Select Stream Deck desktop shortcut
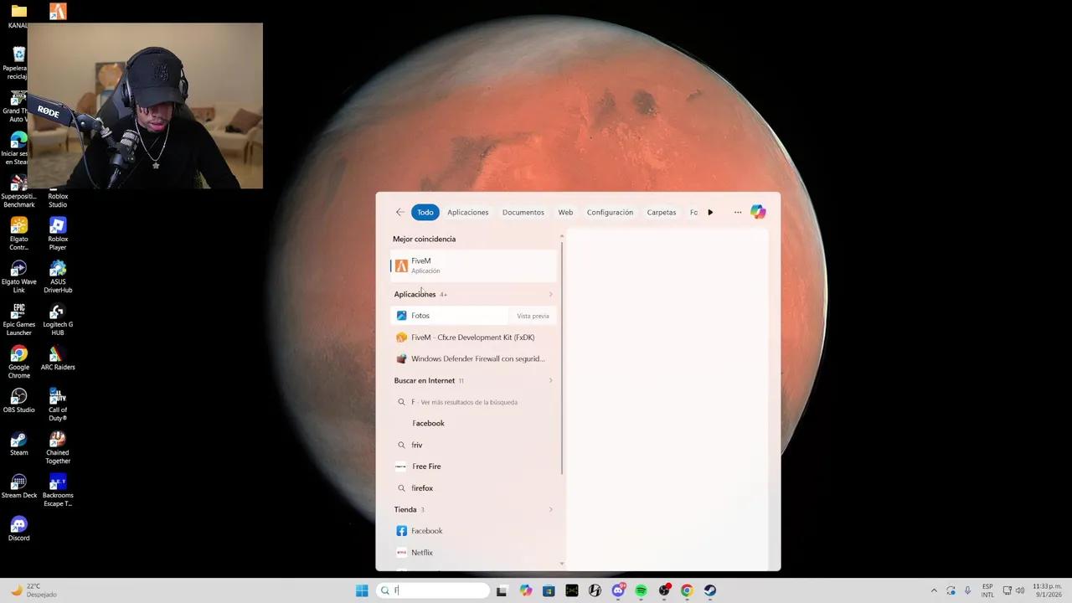 (x=18, y=486)
